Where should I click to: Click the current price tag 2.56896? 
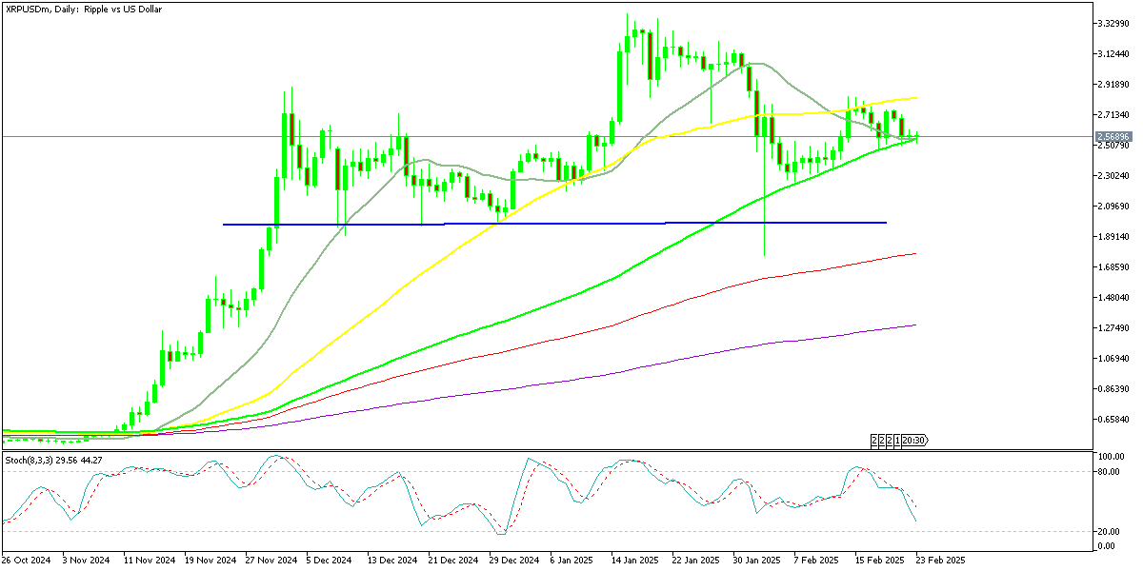(1114, 134)
